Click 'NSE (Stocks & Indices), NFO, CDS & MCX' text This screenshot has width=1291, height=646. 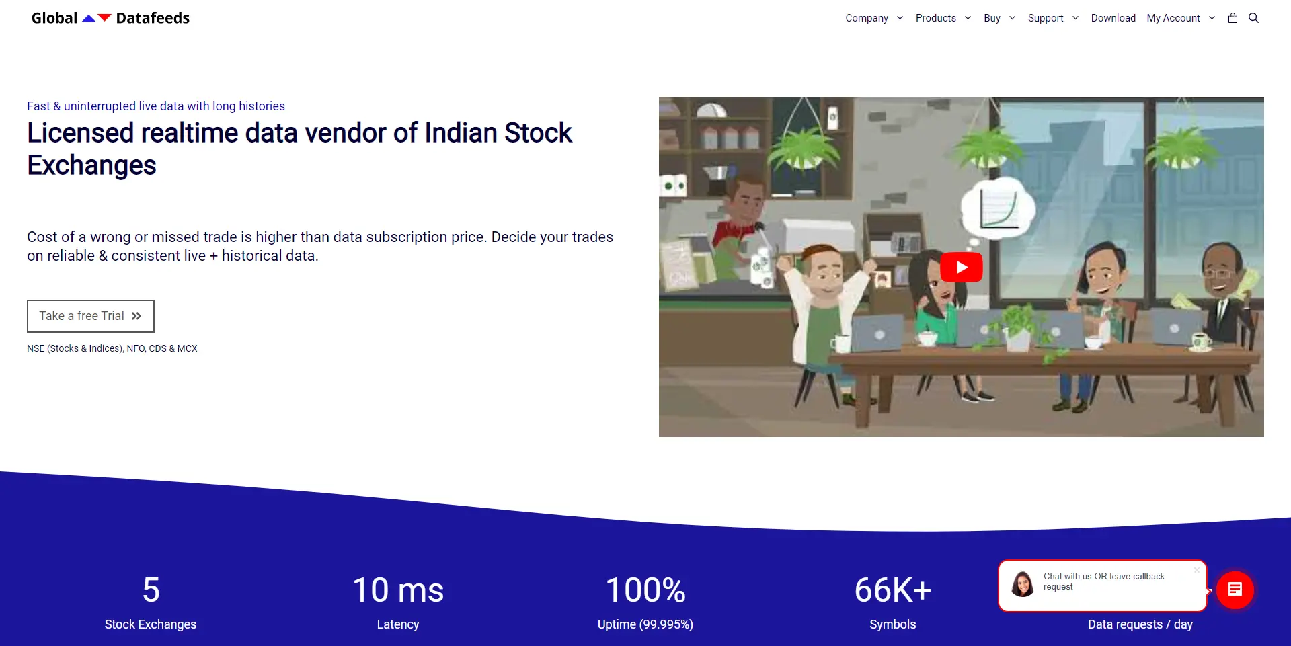[112, 348]
